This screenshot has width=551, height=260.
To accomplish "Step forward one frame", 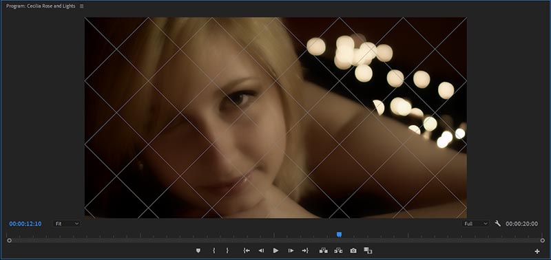I will [291, 250].
